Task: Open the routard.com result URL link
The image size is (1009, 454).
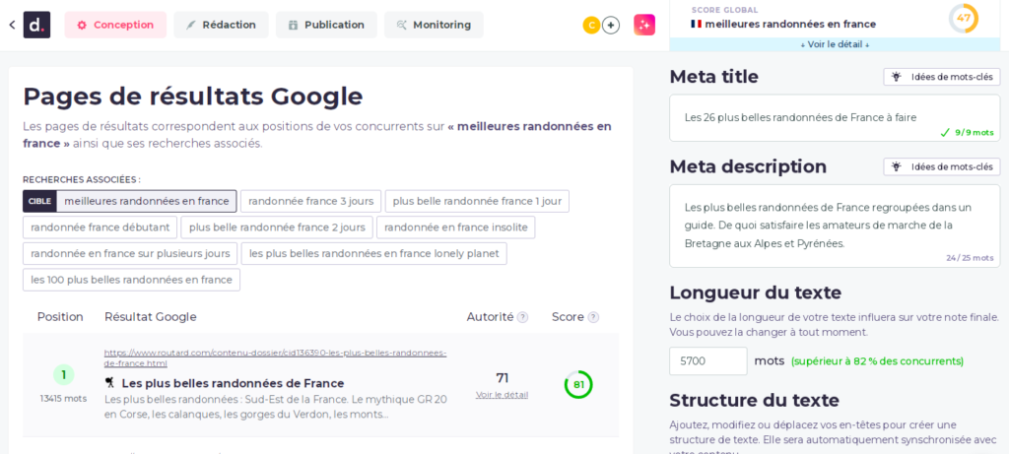Action: [x=275, y=357]
